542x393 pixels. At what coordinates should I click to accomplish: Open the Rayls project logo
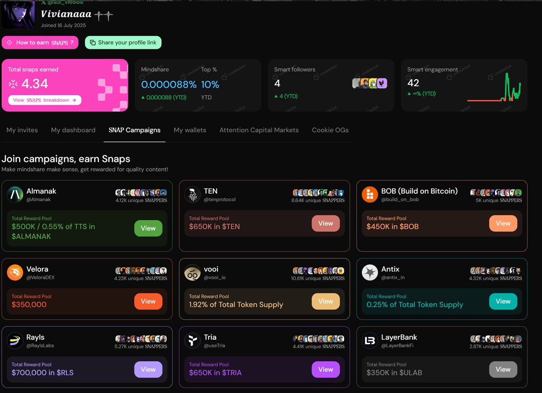(15, 341)
